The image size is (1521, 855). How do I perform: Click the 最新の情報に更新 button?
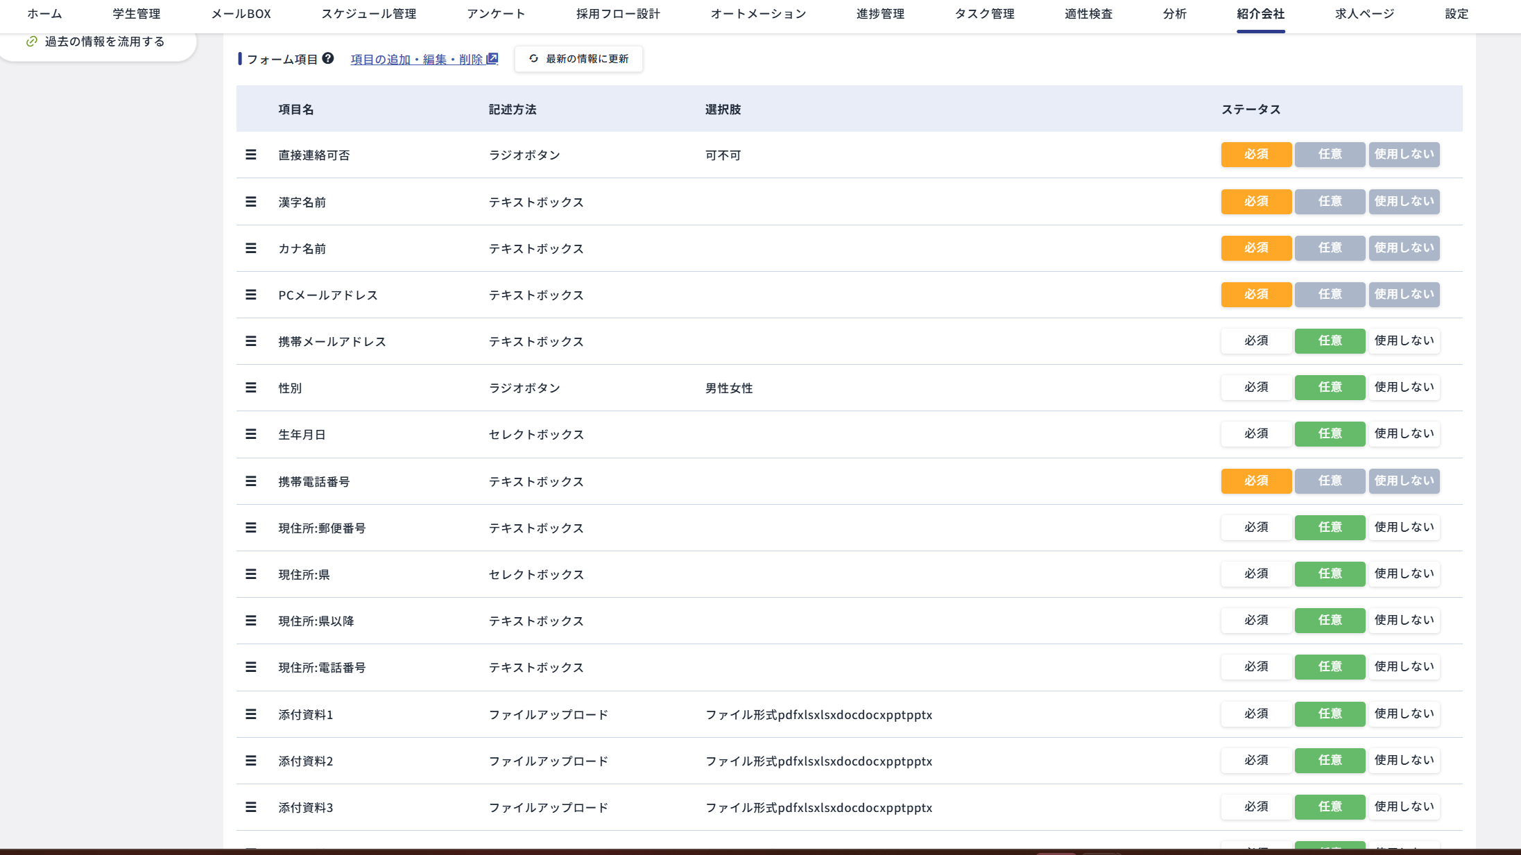pos(578,59)
